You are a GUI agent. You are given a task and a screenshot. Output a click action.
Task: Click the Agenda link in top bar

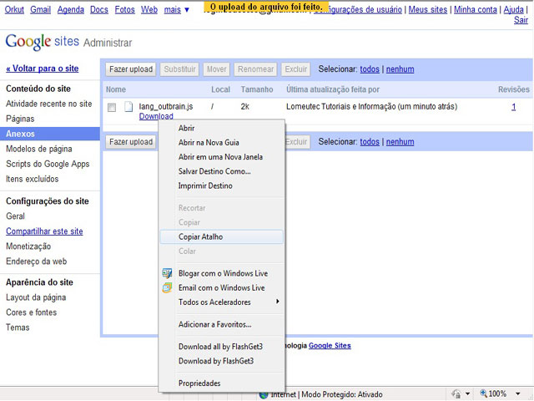pyautogui.click(x=70, y=9)
